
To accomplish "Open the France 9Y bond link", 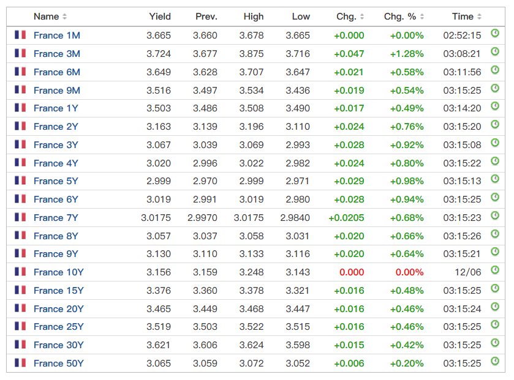I will [x=56, y=254].
